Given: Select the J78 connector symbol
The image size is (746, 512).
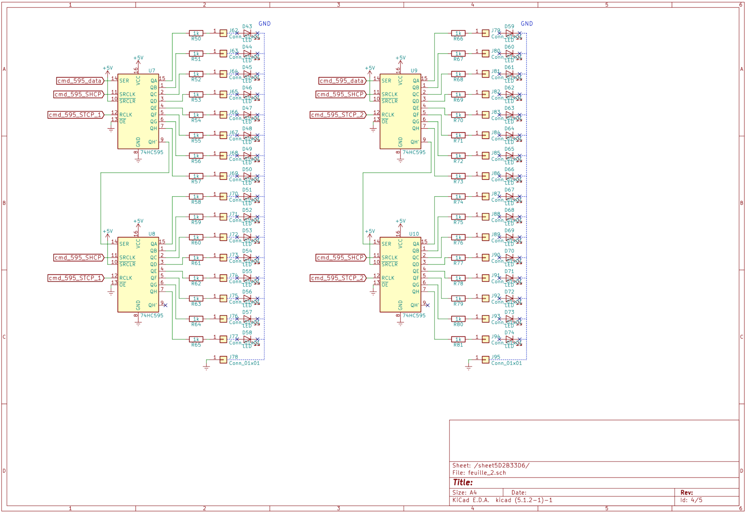Looking at the screenshot, I should click(223, 360).
